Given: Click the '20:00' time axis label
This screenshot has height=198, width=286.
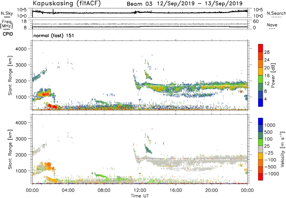Looking at the screenshot, I should pyautogui.click(x=211, y=190).
